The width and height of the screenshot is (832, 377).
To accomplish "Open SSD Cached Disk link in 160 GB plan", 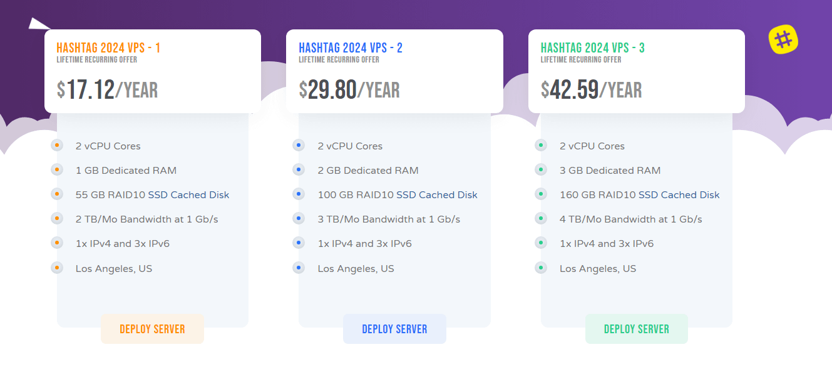I will coord(679,195).
